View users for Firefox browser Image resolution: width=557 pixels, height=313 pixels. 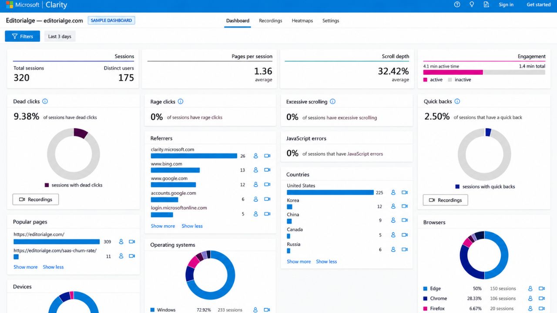[x=530, y=308]
